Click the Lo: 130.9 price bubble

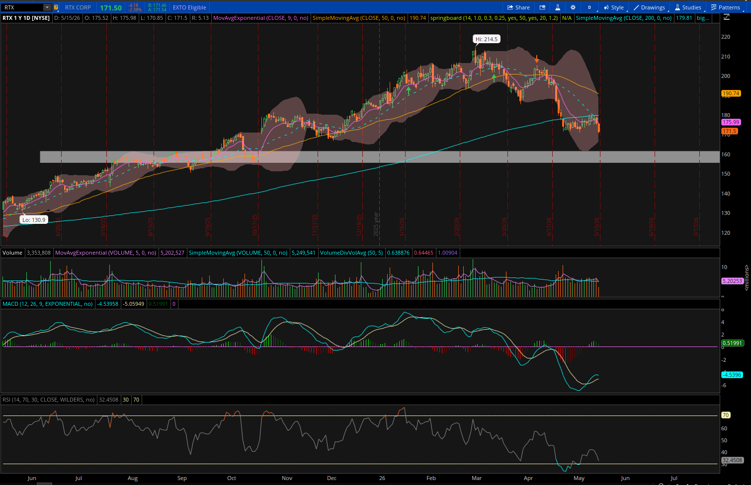tap(34, 220)
